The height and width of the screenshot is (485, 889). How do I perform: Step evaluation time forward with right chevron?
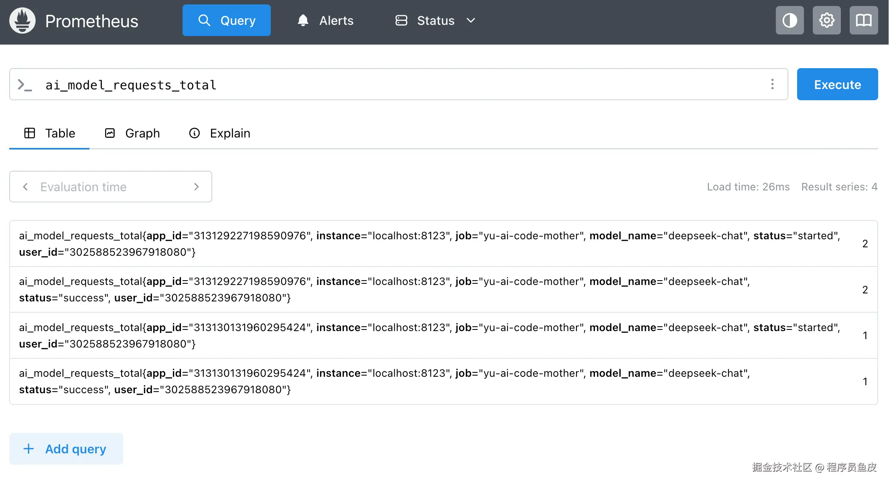tap(196, 187)
